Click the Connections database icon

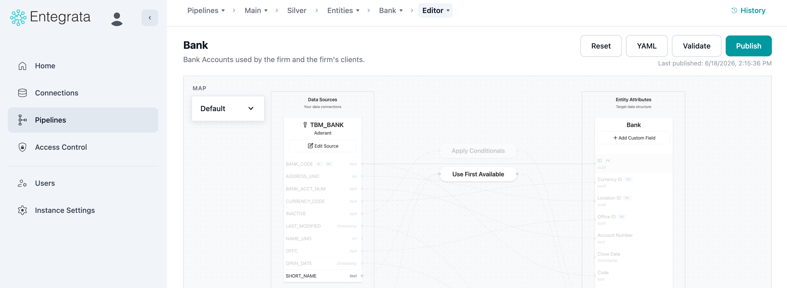pyautogui.click(x=22, y=93)
